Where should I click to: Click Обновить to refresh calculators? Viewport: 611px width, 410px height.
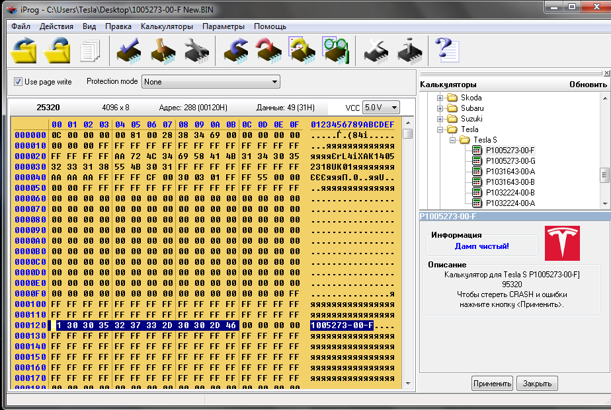pos(588,85)
